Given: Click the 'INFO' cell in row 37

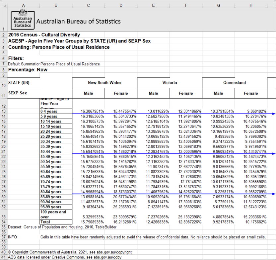Looking at the screenshot, I should click(x=24, y=237).
